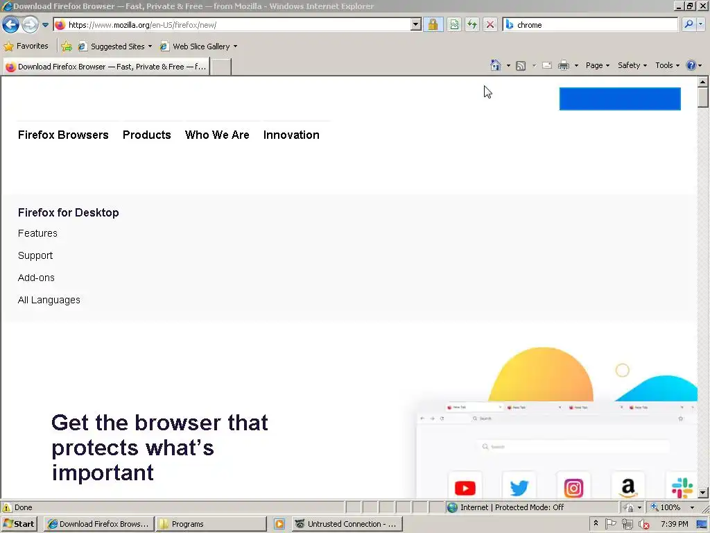
Task: Open the All Languages link
Action: click(49, 300)
